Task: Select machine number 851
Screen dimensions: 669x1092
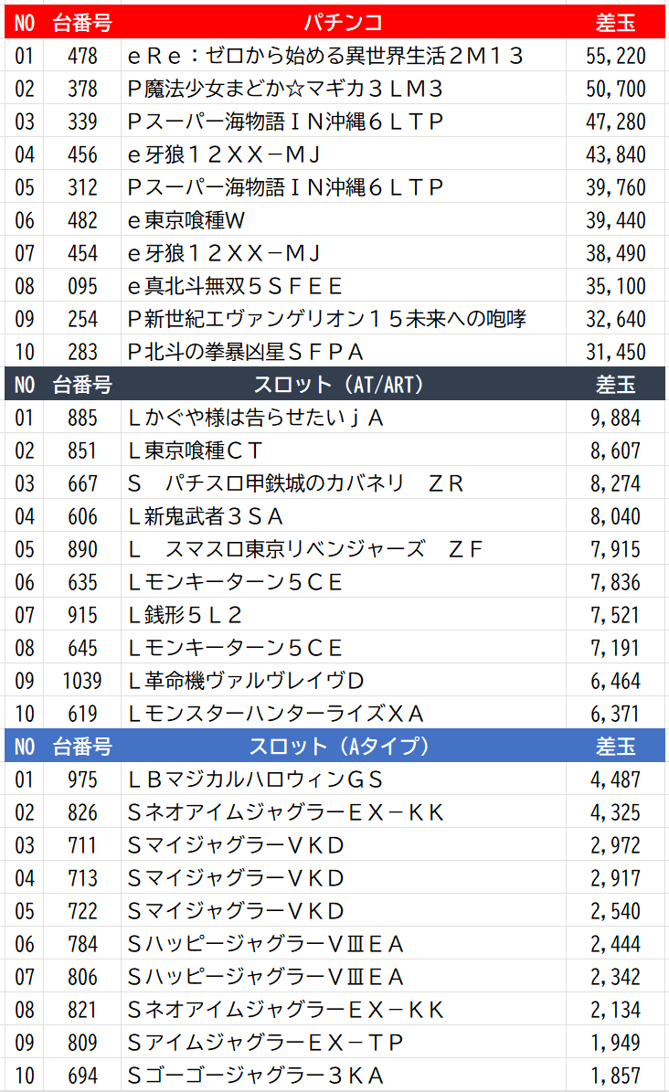Action: coord(82,451)
